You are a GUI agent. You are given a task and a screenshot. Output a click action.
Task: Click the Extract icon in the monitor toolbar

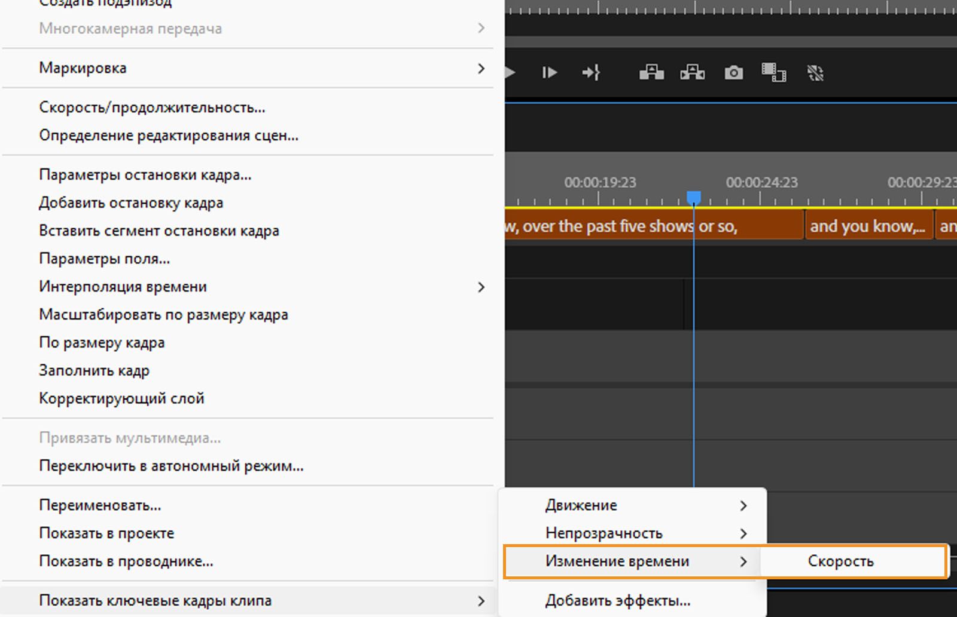click(693, 73)
